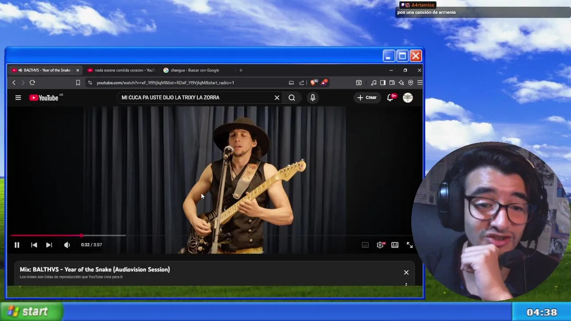Open Brave Rewards triangle icon
The image size is (571, 321).
(324, 82)
